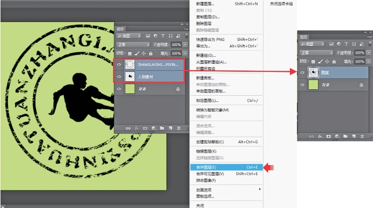The height and width of the screenshot is (208, 373).
Task: Open blend mode 正常 dropdown above ZHANGLAOSHI layer
Action: (x=132, y=44)
